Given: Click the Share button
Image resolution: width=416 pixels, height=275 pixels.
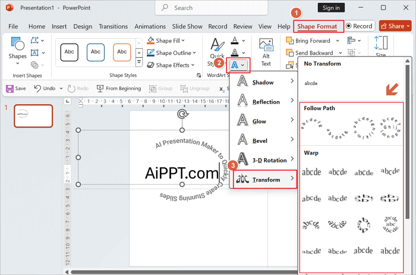Looking at the screenshot, I should 395,26.
